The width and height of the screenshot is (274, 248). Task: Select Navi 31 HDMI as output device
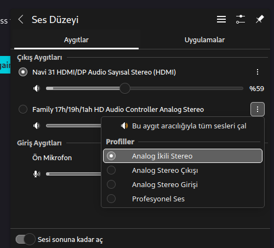23,72
